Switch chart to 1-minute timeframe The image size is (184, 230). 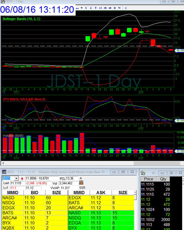(86, 8)
